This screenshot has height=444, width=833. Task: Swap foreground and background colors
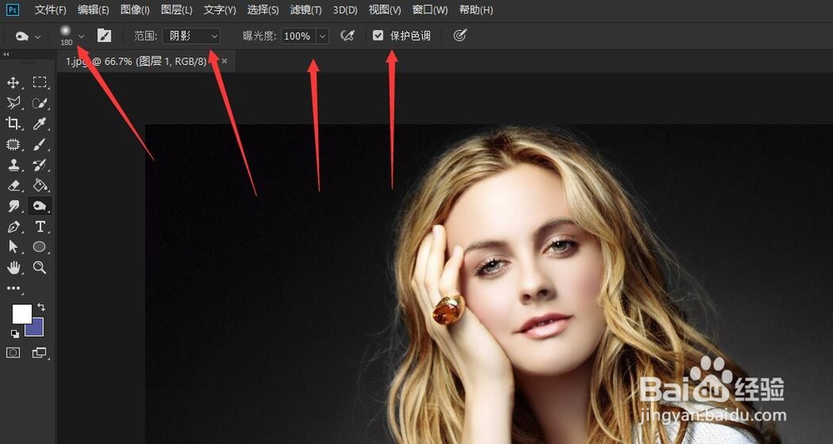(42, 307)
